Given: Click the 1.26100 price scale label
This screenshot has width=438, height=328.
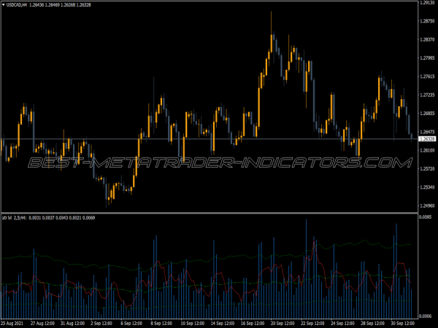Looking at the screenshot, I should click(x=427, y=150).
